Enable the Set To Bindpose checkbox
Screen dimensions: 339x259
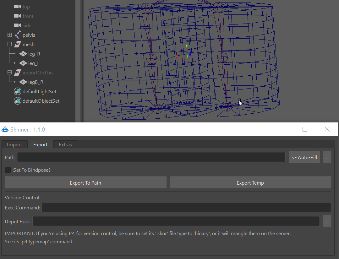point(8,170)
